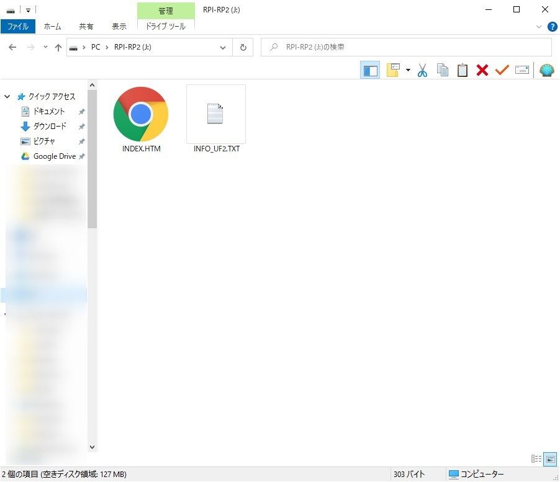Cut selection with the scissors icon
The height and width of the screenshot is (482, 560).
[x=422, y=70]
